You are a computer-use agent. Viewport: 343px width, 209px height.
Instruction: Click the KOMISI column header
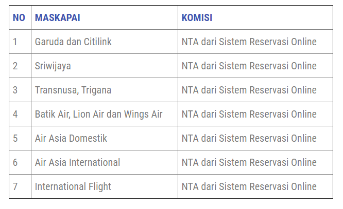point(197,18)
